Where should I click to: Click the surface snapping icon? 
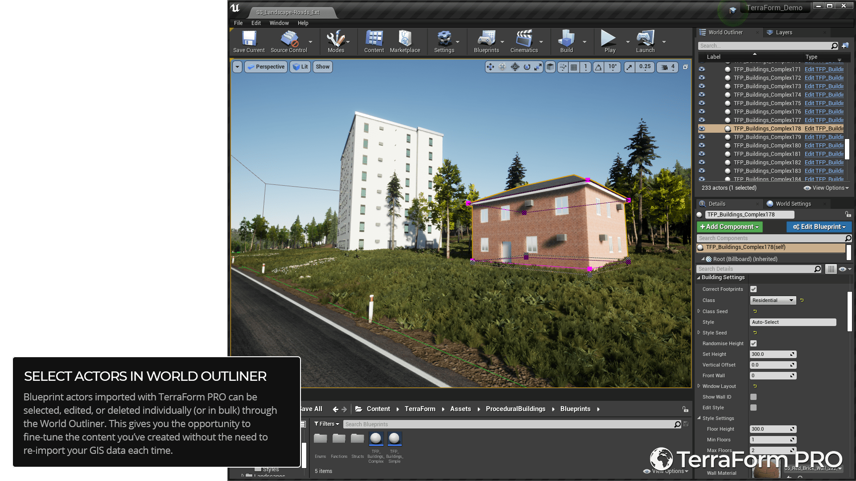point(563,67)
